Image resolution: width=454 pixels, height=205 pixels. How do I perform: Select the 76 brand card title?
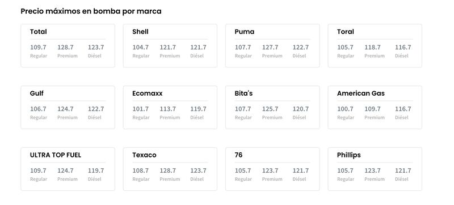238,155
